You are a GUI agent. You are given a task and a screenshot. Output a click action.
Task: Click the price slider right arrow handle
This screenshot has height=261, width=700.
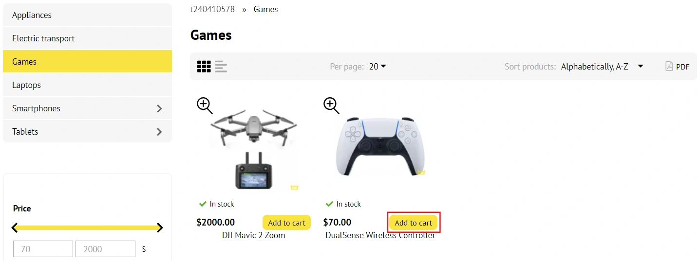pyautogui.click(x=160, y=227)
